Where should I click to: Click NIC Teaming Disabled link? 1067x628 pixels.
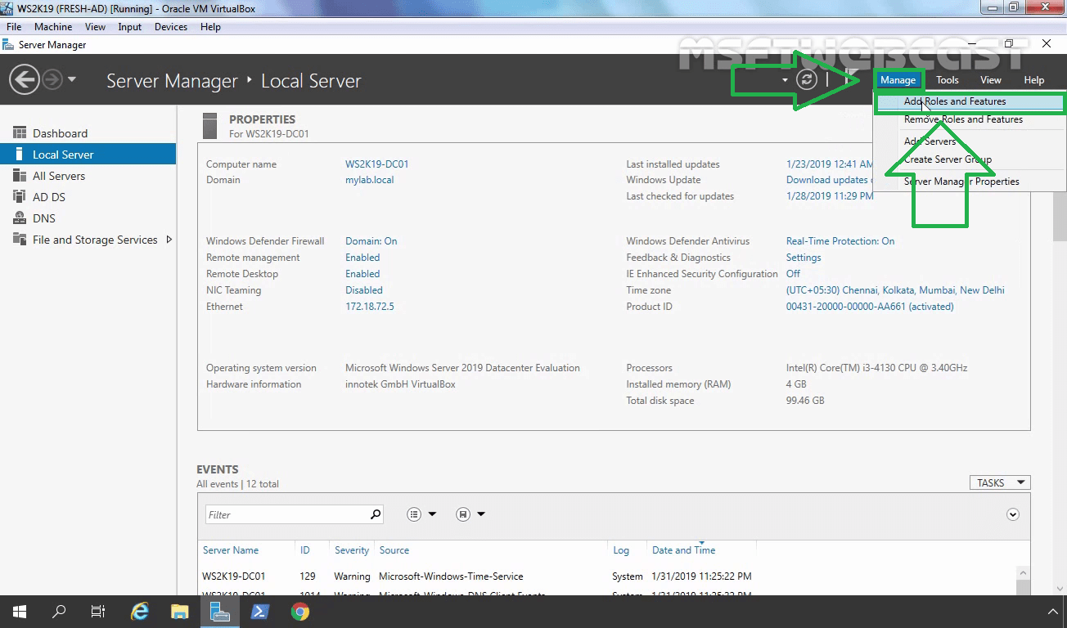click(x=364, y=290)
